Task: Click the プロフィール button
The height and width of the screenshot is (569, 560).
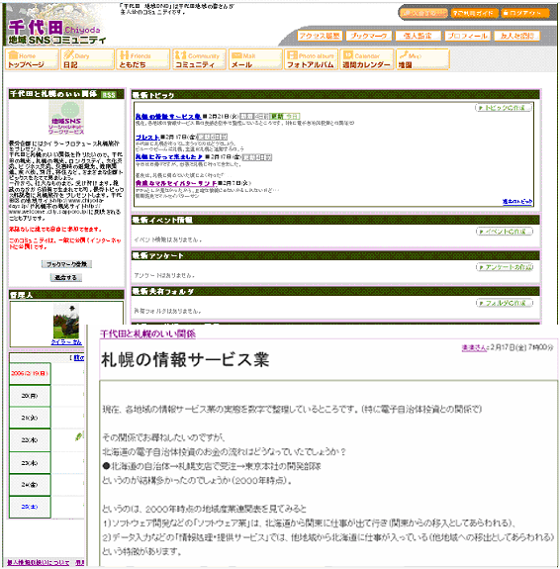Action: pos(467,36)
